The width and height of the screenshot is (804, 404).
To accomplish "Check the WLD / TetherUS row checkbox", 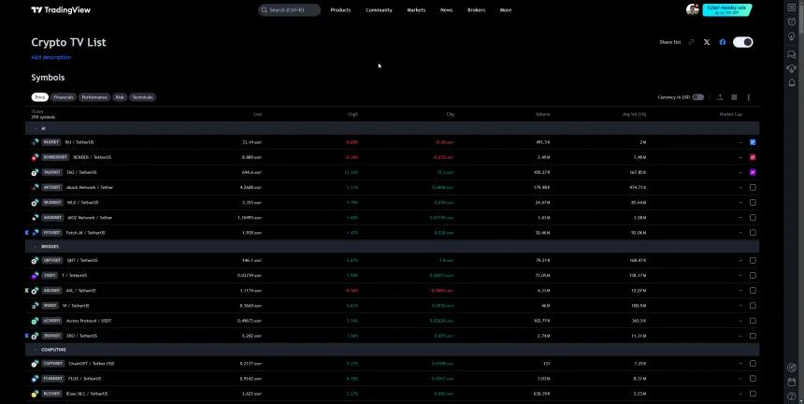I will coord(753,203).
